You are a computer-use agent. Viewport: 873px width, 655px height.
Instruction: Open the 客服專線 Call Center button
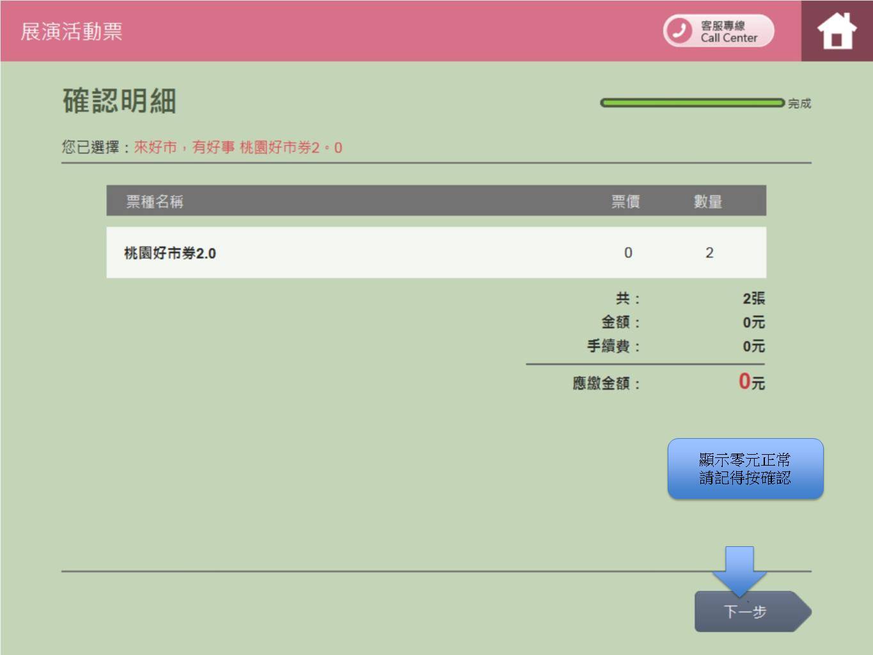(718, 31)
